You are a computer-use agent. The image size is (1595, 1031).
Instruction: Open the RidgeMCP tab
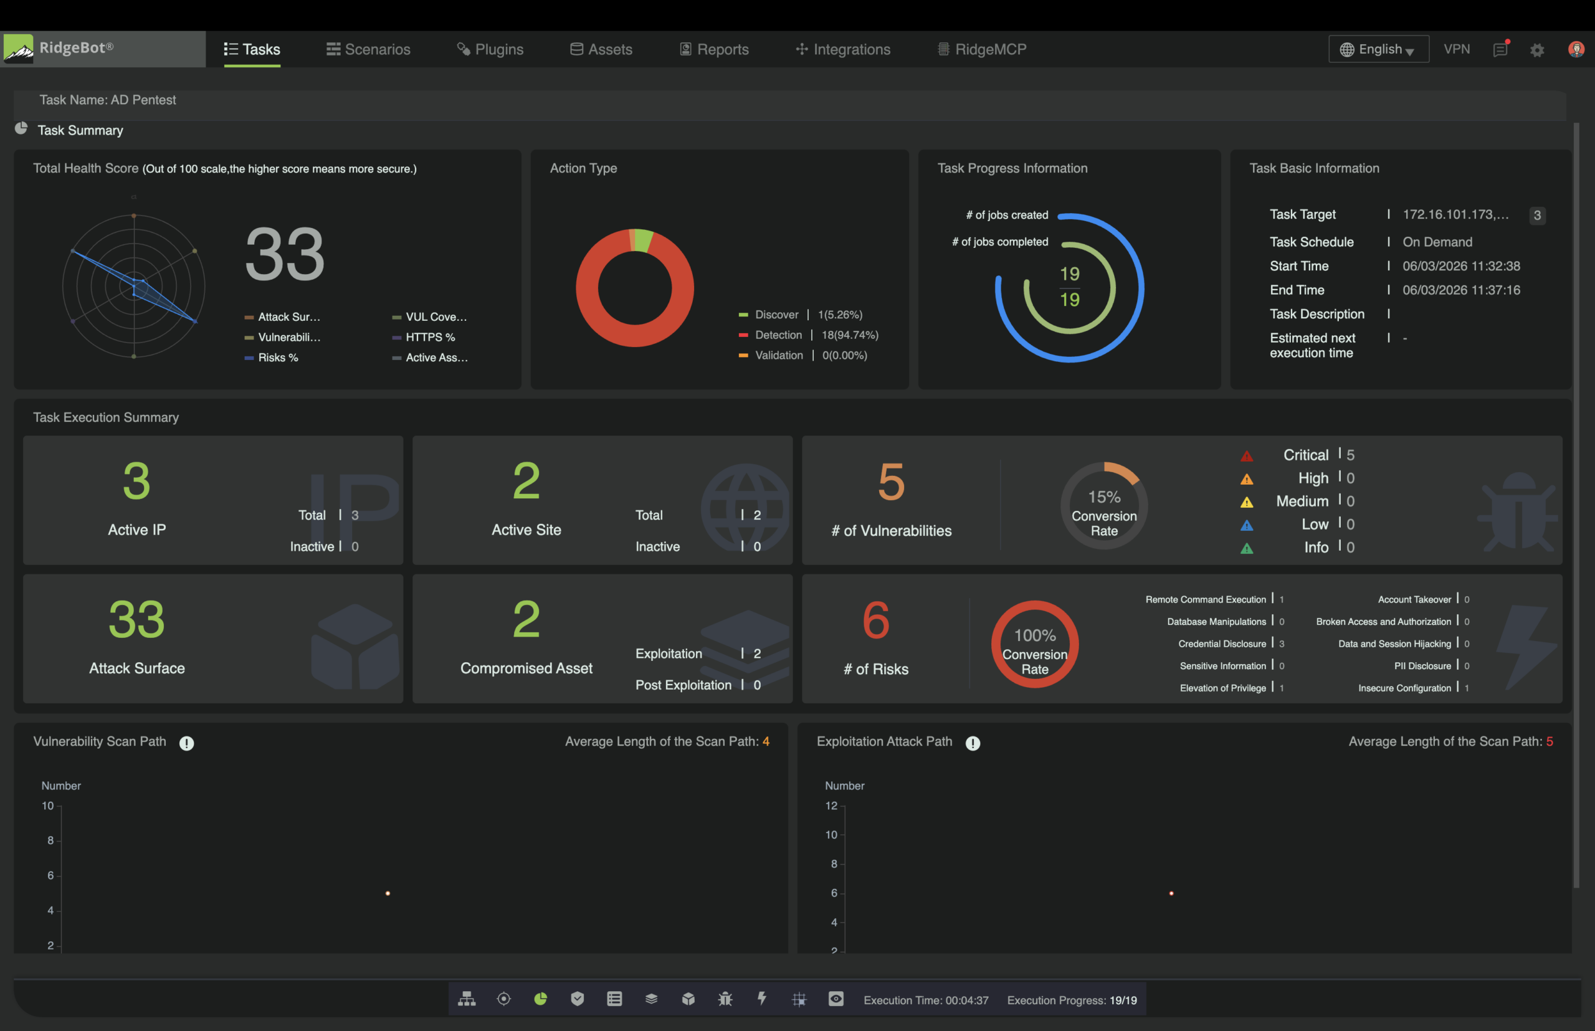click(982, 49)
